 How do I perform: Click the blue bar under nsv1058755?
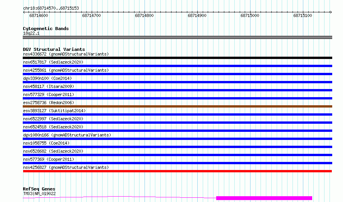[177, 147]
